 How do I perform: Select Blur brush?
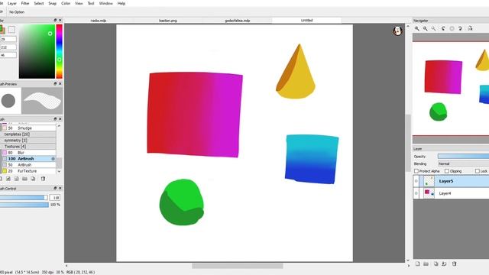pyautogui.click(x=28, y=153)
